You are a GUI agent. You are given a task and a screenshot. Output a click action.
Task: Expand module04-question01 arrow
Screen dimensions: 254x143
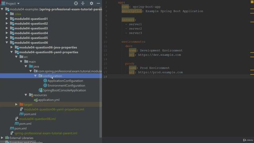(7, 19)
